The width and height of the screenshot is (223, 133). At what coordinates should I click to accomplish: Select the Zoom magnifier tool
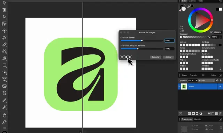pyautogui.click(x=5, y=122)
